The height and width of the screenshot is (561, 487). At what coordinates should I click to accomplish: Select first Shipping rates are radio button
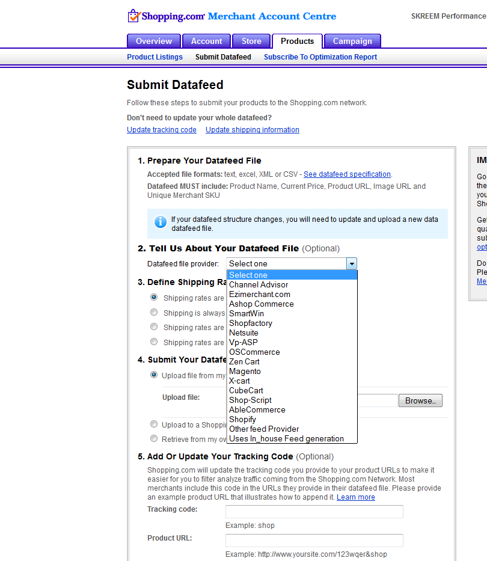[x=154, y=297]
